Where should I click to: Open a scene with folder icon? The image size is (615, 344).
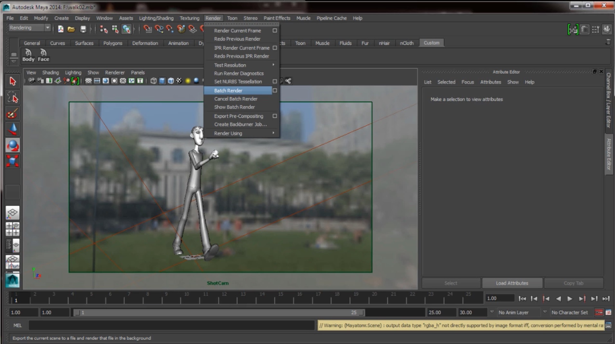71,29
